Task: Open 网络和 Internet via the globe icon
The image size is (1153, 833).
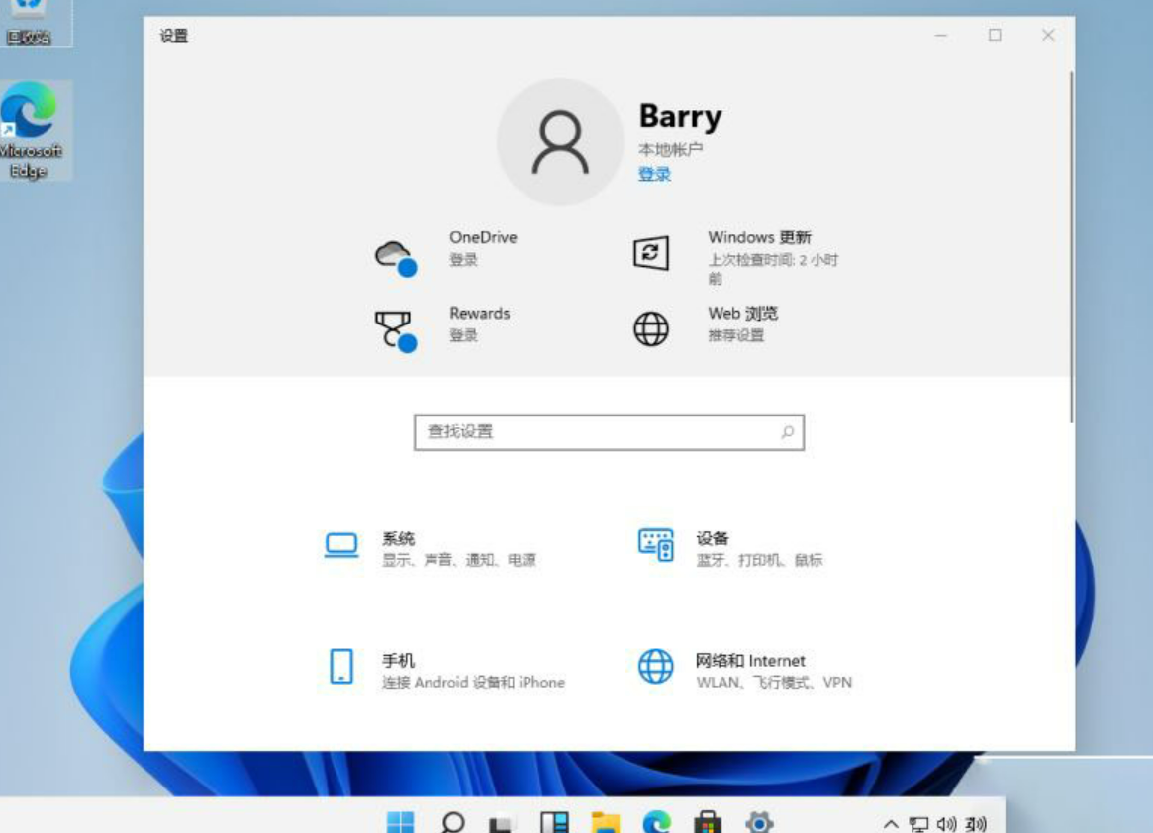Action: 656,668
